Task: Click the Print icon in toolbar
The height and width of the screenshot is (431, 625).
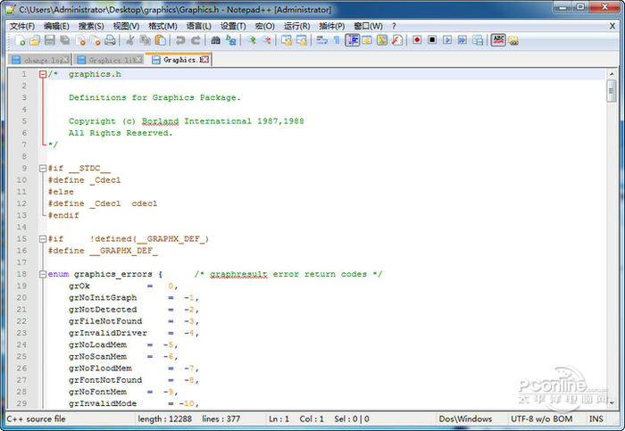Action: [110, 41]
